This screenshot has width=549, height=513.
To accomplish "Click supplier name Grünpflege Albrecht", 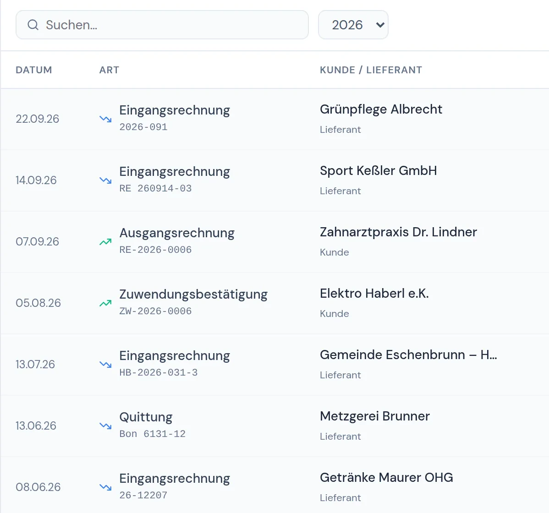I will pos(381,109).
